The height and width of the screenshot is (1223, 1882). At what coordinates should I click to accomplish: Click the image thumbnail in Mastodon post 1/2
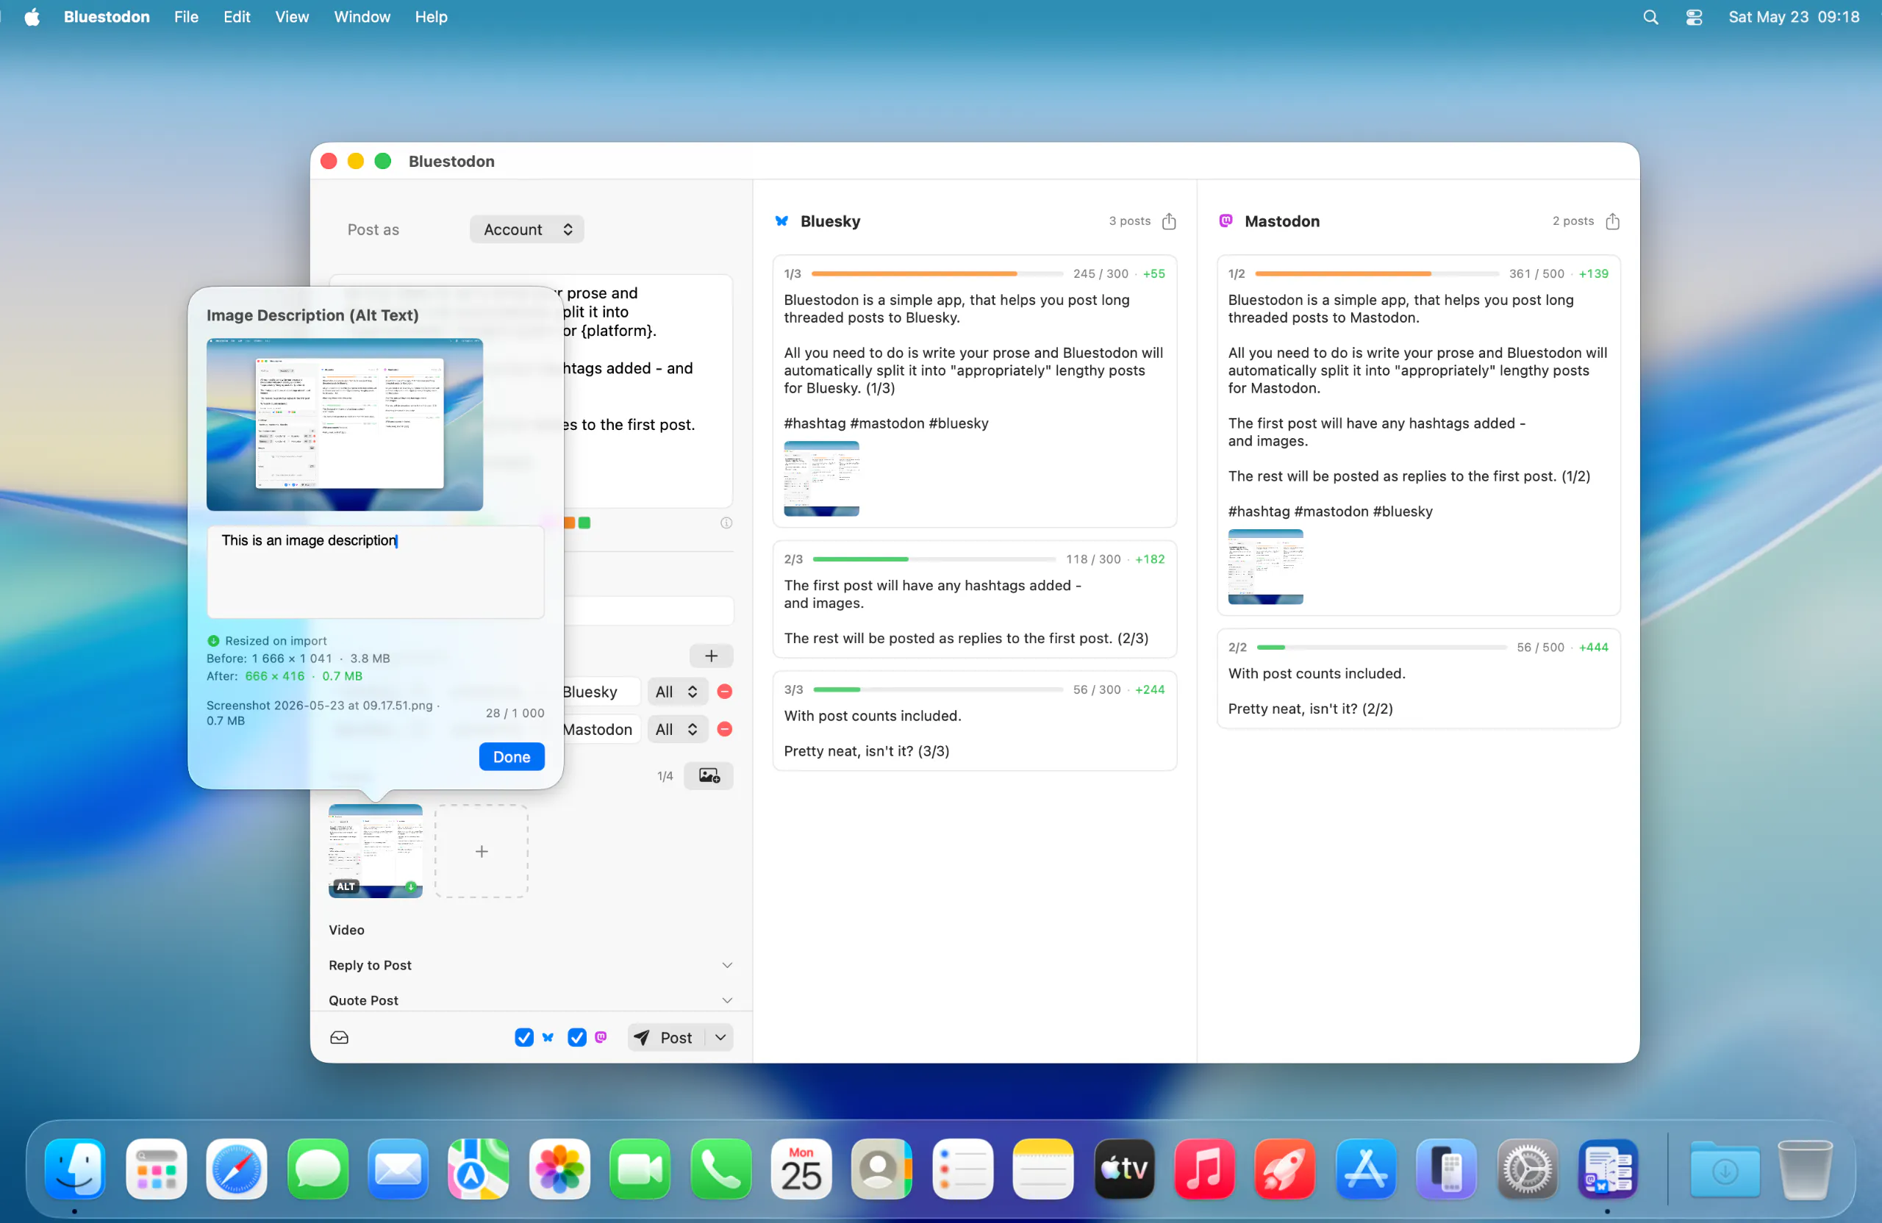coord(1265,567)
